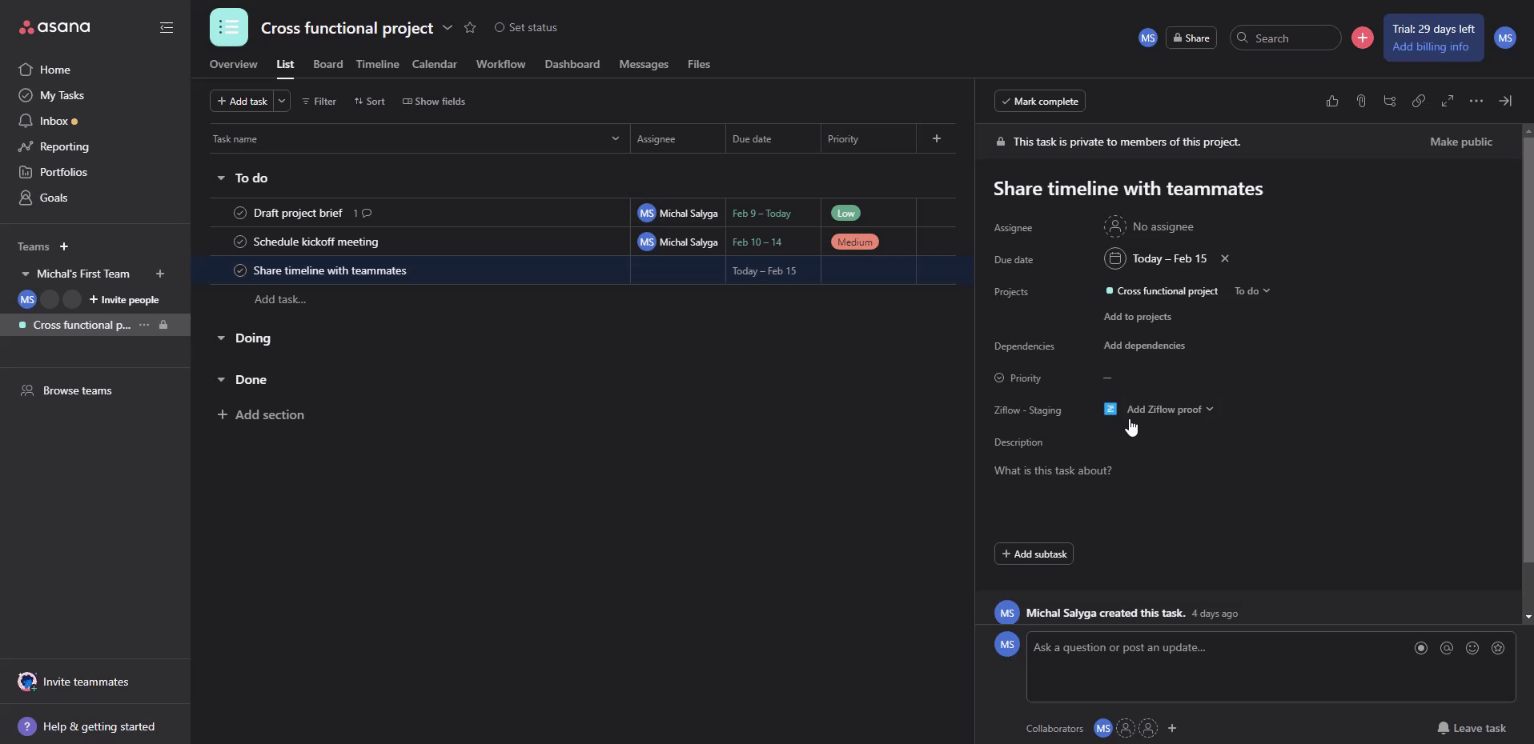Click the subtask branch icon in task toolbar
The width and height of the screenshot is (1534, 744).
pos(1389,101)
